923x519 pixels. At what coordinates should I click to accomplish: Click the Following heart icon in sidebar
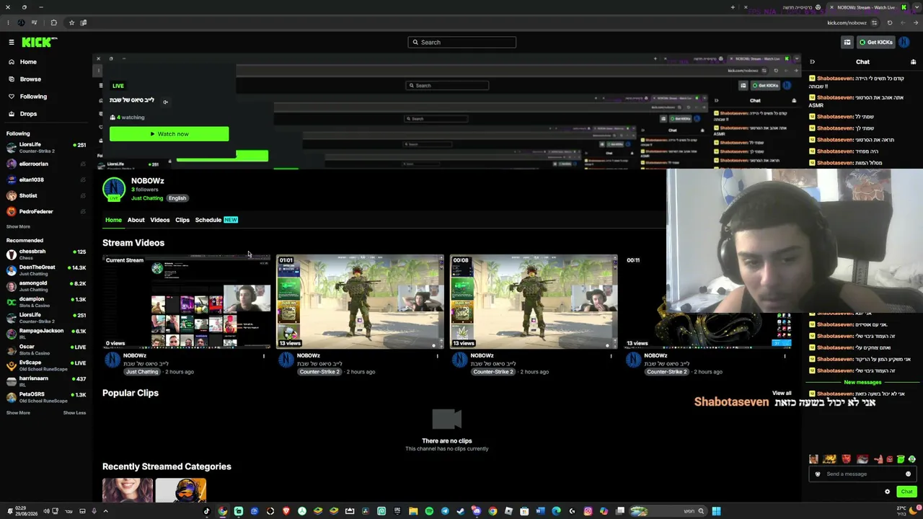click(12, 97)
